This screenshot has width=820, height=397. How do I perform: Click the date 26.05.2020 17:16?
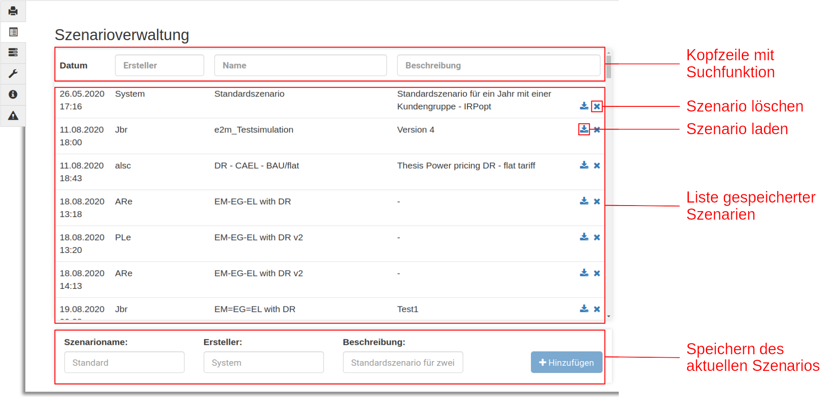(x=82, y=100)
